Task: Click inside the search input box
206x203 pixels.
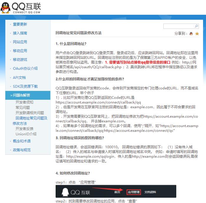Action: 179,26
